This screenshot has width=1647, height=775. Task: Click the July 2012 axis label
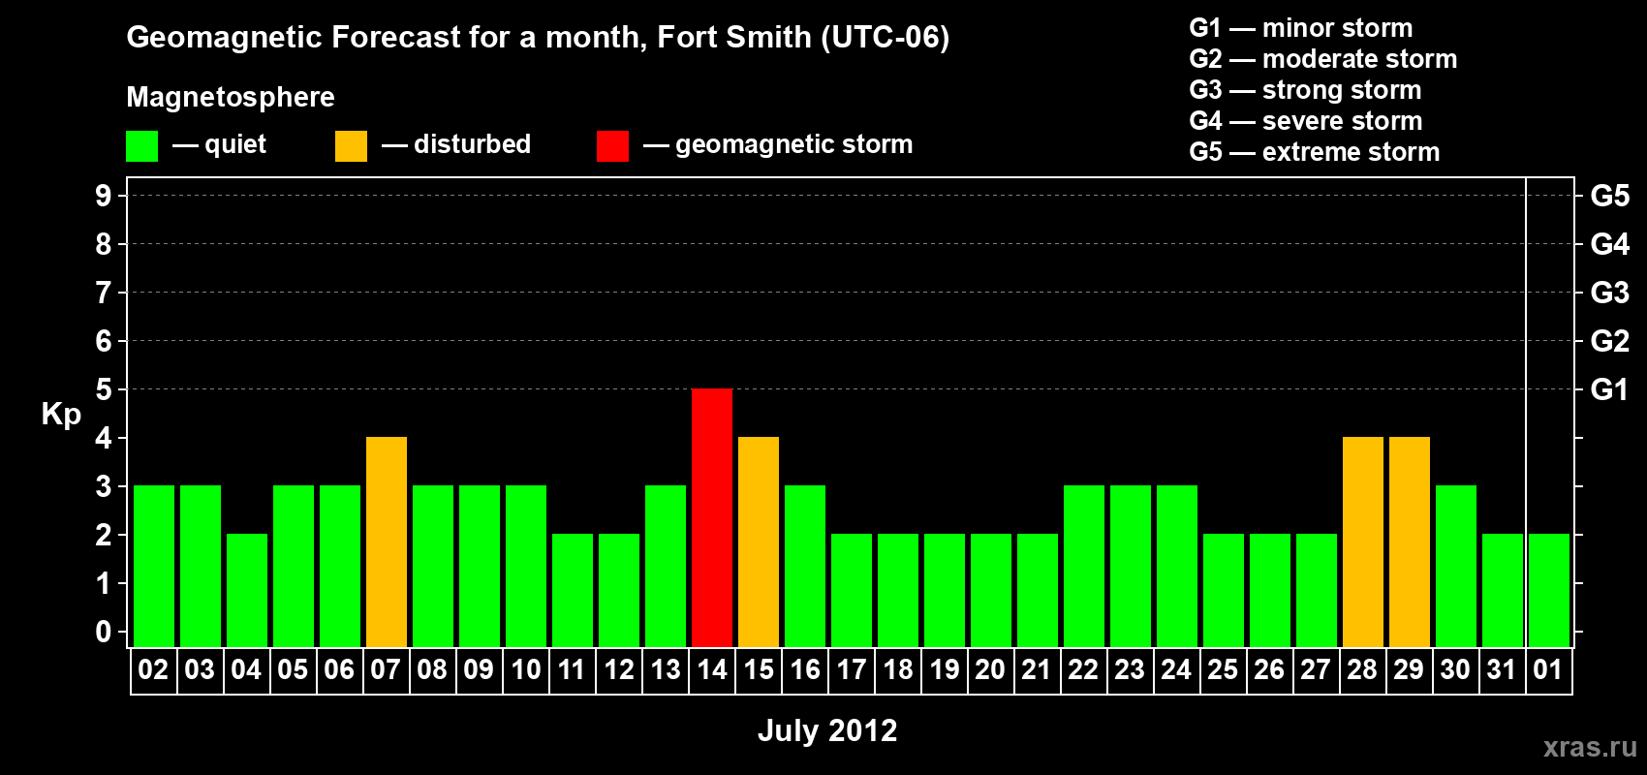tap(827, 730)
